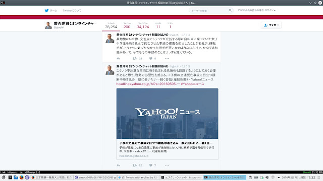
Task: Switch to the 天才積算 Firefox taskbar window
Action: [51, 177]
